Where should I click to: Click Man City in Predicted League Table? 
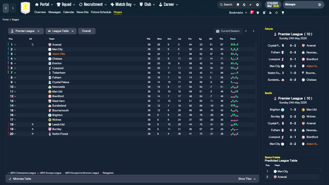point(283,172)
